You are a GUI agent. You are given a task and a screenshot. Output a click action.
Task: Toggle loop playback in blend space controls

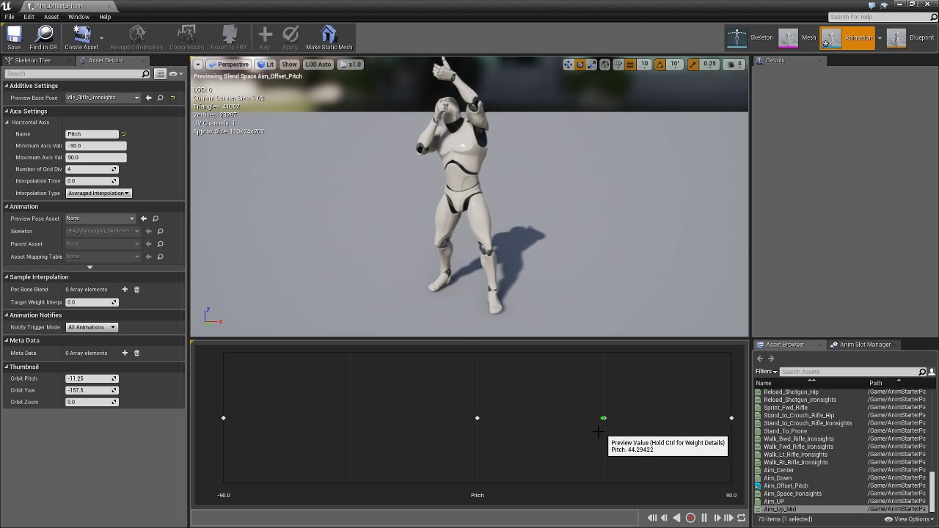point(742,518)
